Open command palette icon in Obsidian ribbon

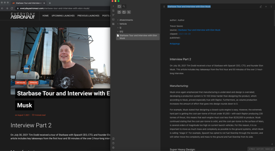tap(113, 20)
